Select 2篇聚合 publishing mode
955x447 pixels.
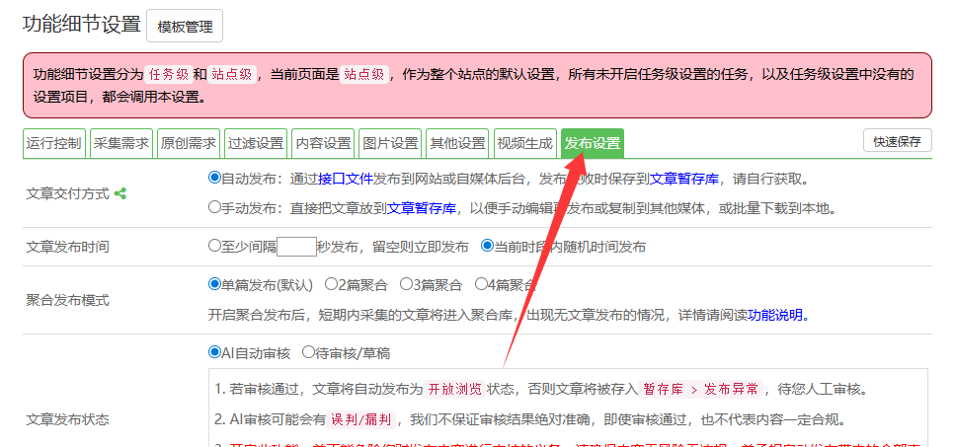331,283
